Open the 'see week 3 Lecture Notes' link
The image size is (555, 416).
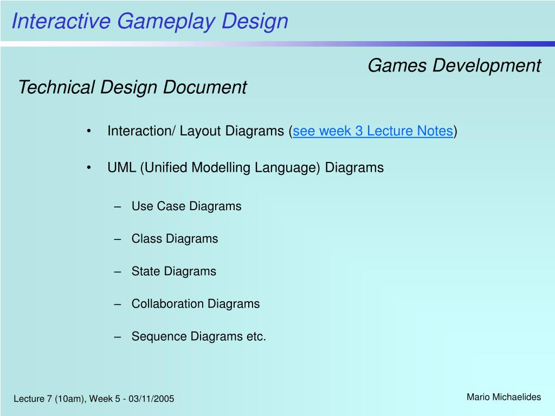point(373,131)
